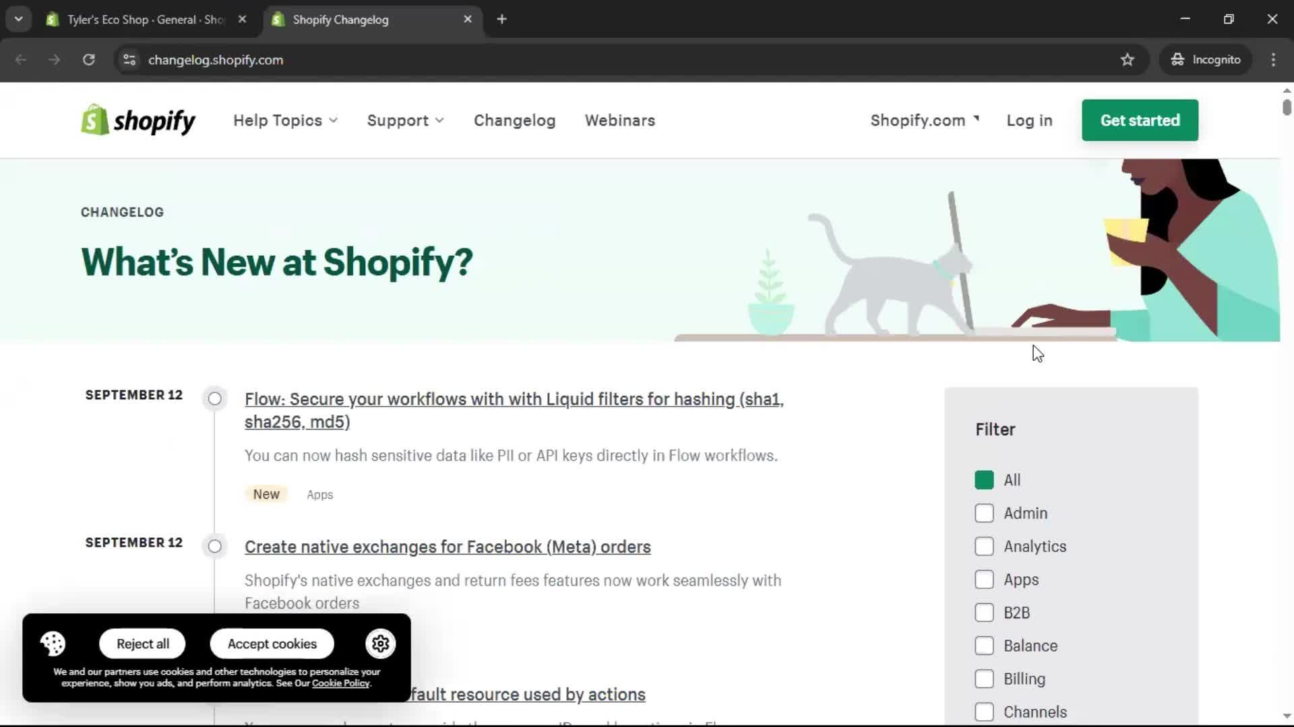View site information icon in address bar
1294x727 pixels.
tap(129, 60)
